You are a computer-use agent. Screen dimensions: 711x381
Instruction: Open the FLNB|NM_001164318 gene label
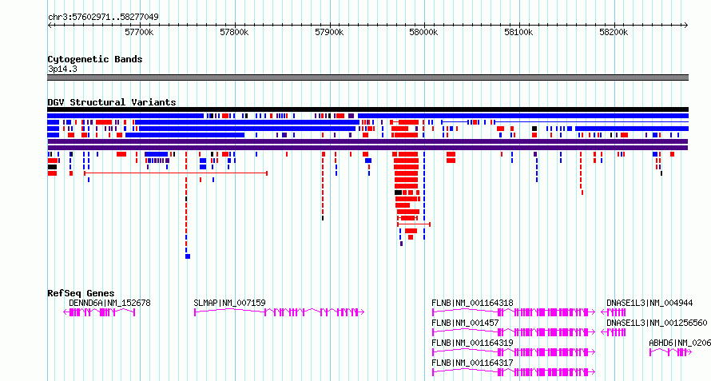pyautogui.click(x=472, y=303)
